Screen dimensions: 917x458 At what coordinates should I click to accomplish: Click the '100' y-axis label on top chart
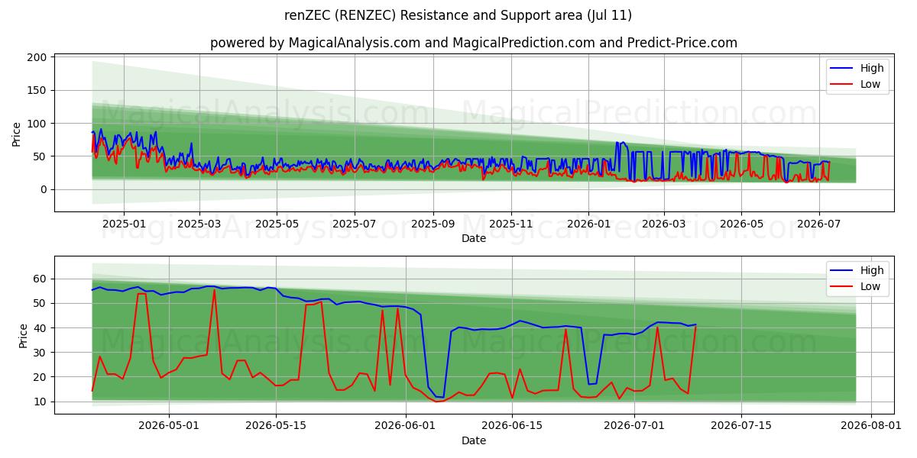coord(38,124)
